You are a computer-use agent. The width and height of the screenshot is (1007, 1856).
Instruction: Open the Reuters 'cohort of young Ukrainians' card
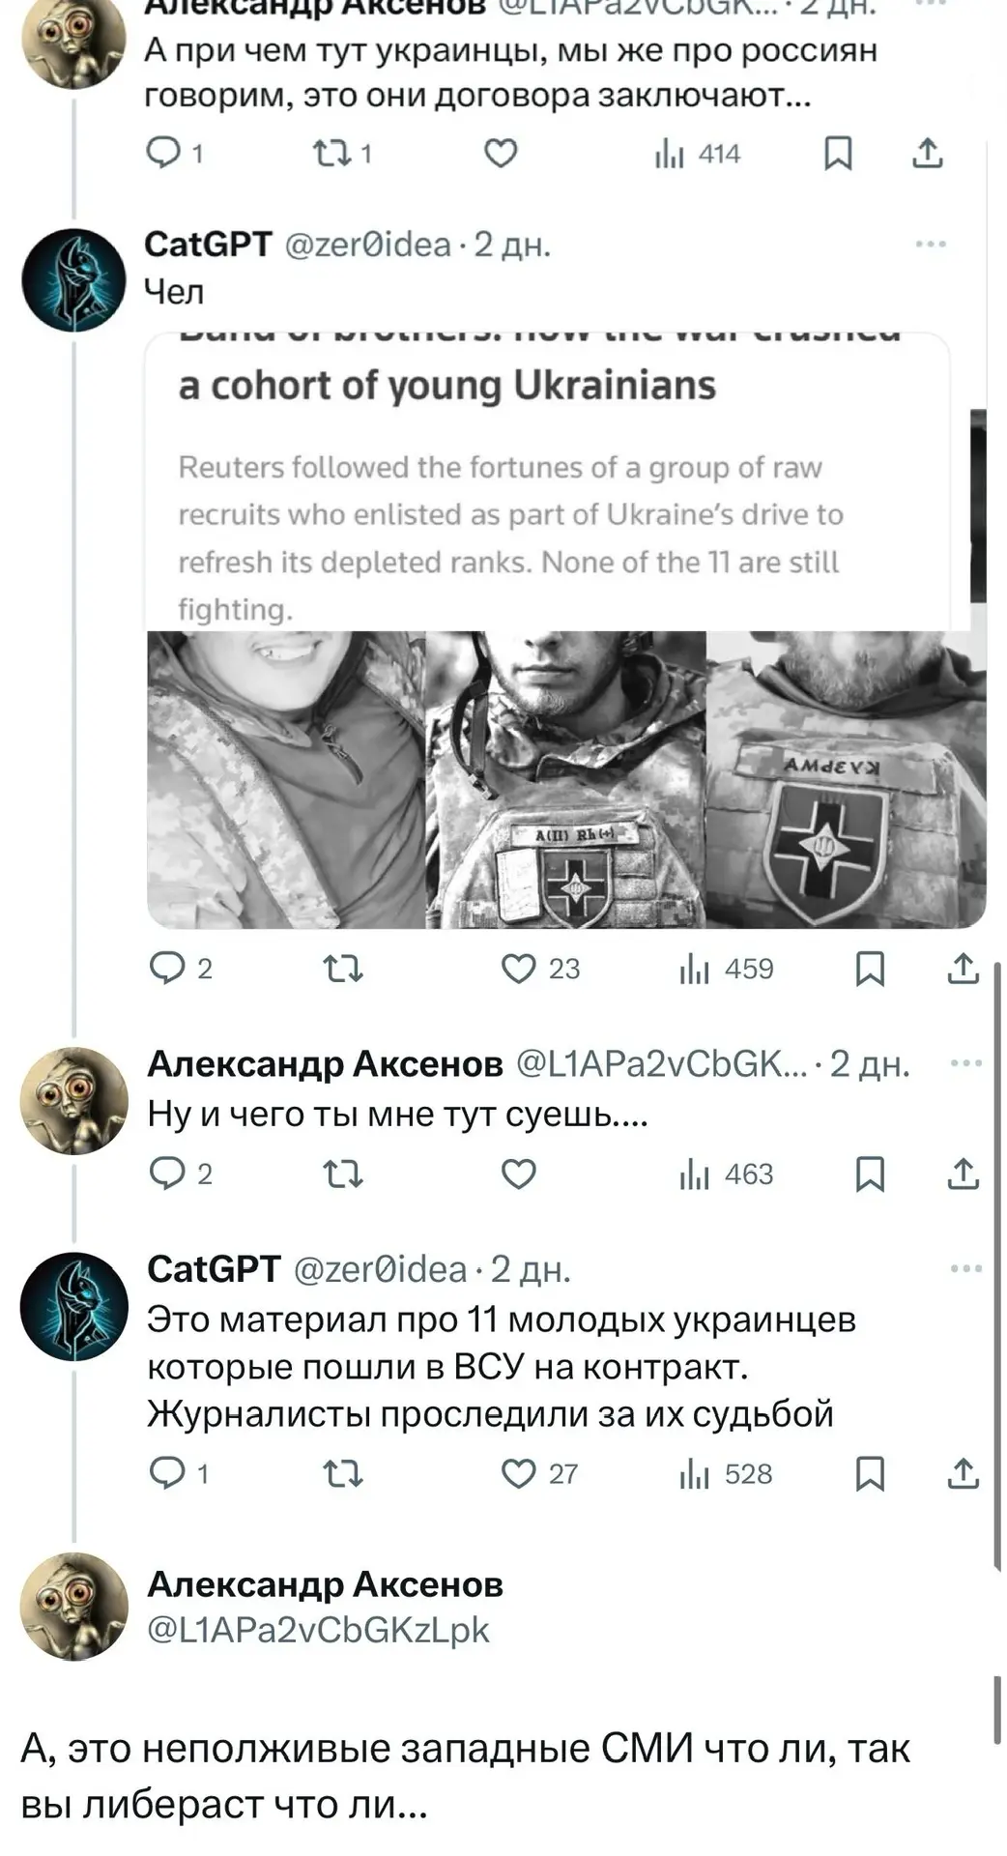click(548, 481)
